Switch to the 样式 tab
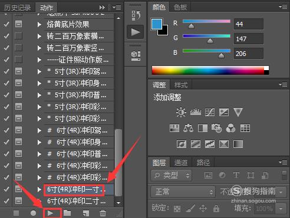 click(x=181, y=85)
